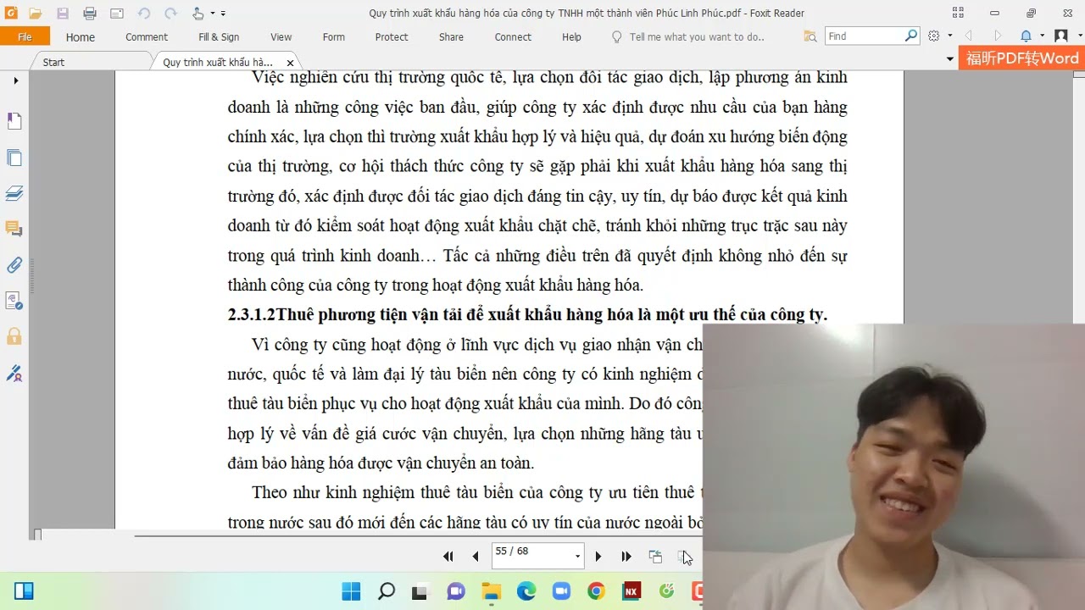1085x610 pixels.
Task: Open the gear settings icon
Action: pyautogui.click(x=934, y=36)
